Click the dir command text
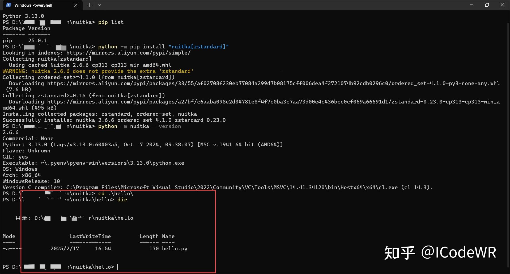 pos(122,200)
